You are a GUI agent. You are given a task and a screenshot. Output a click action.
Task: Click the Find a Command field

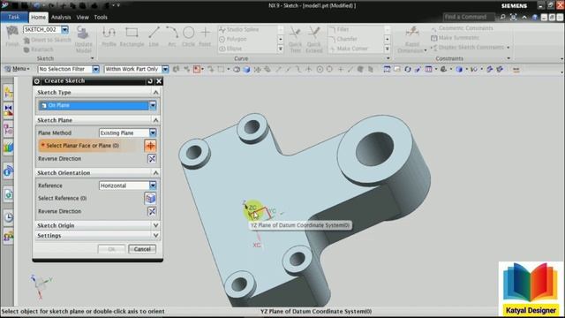click(x=469, y=17)
